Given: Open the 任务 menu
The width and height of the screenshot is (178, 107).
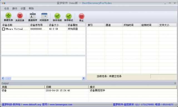Looking at the screenshot, I should click(7, 9).
